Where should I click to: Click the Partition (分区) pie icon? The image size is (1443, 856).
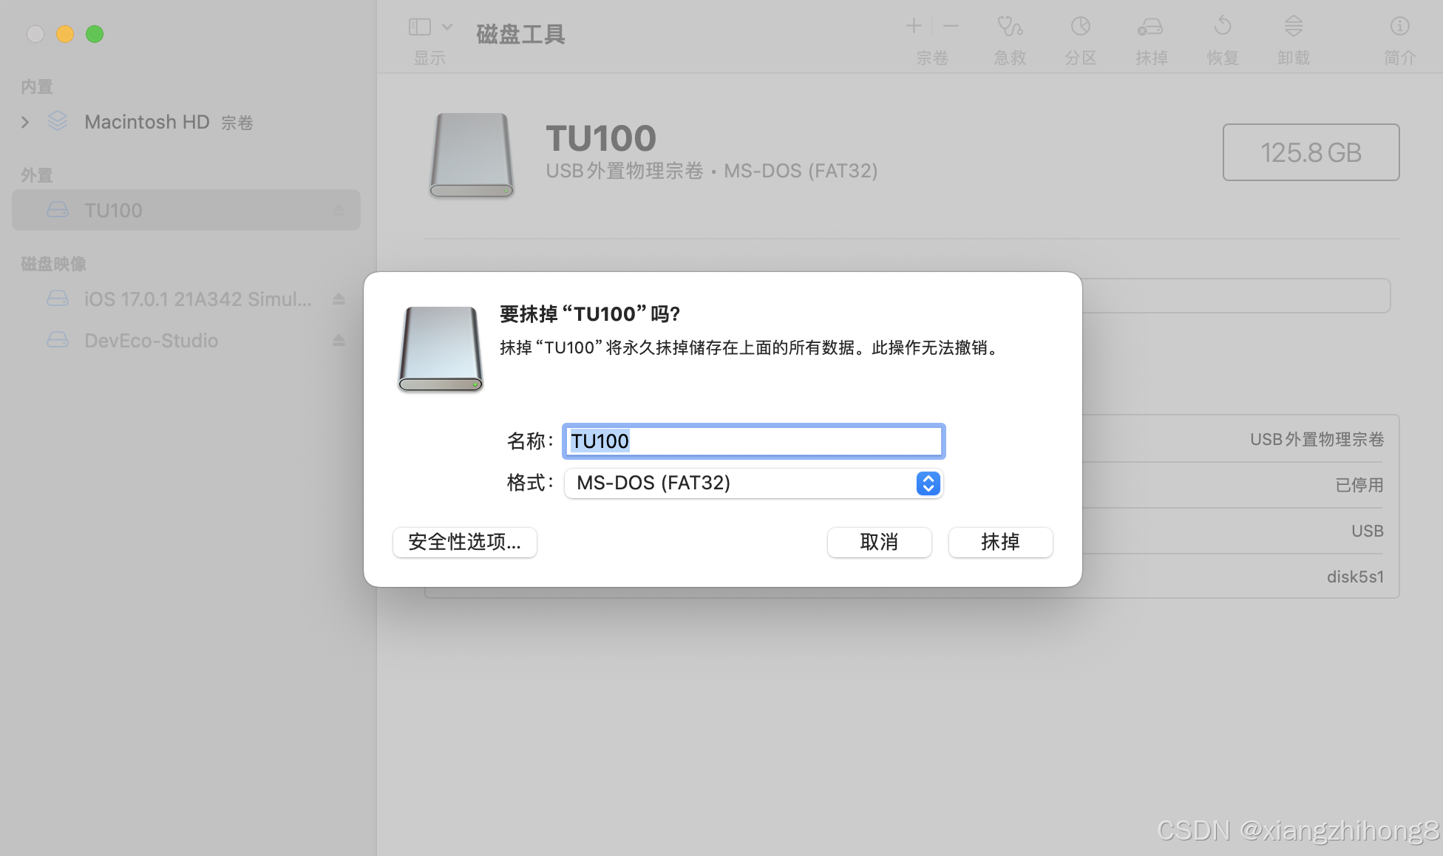pyautogui.click(x=1080, y=27)
